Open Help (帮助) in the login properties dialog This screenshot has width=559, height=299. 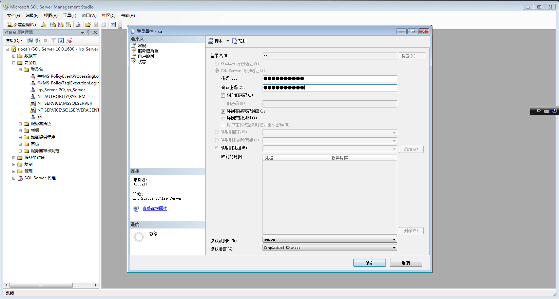tap(239, 41)
